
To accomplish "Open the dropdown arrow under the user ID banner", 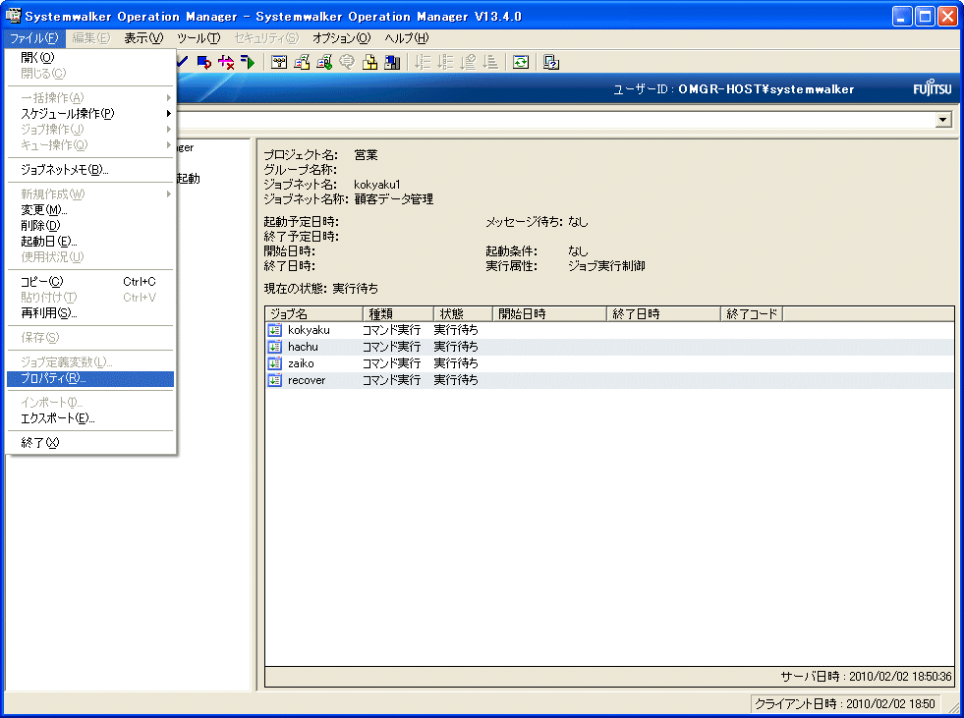I will (x=943, y=119).
